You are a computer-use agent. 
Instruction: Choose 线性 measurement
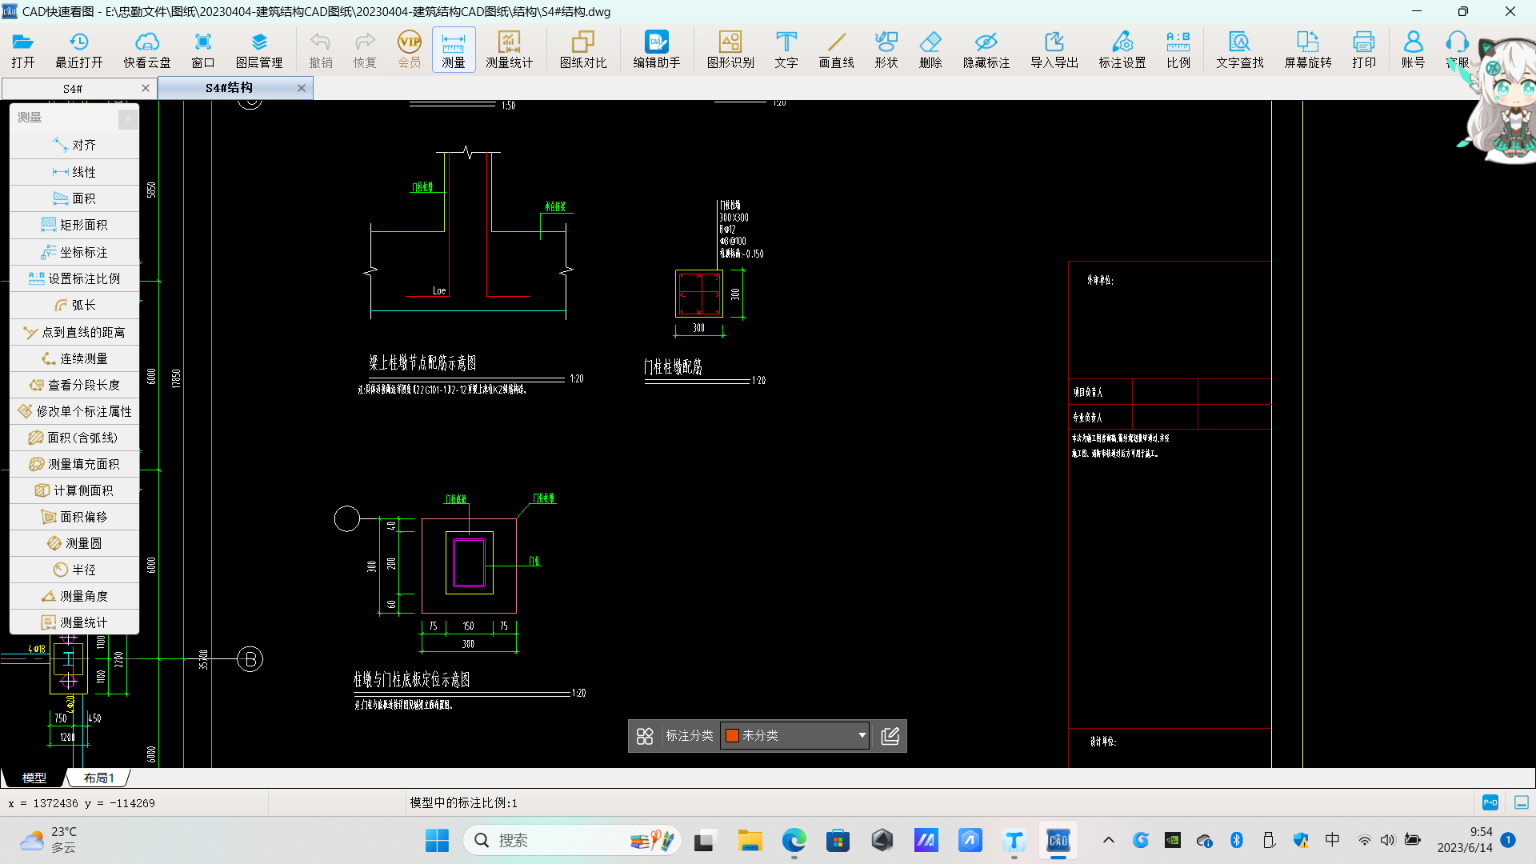(74, 172)
